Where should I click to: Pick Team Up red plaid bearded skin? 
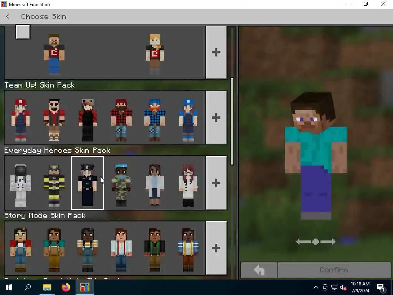(121, 120)
